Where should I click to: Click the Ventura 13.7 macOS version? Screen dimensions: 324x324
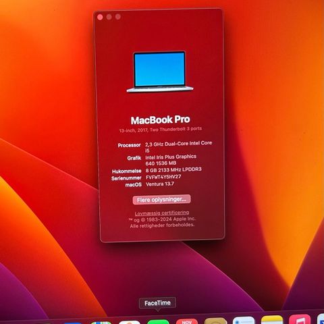tap(160, 184)
